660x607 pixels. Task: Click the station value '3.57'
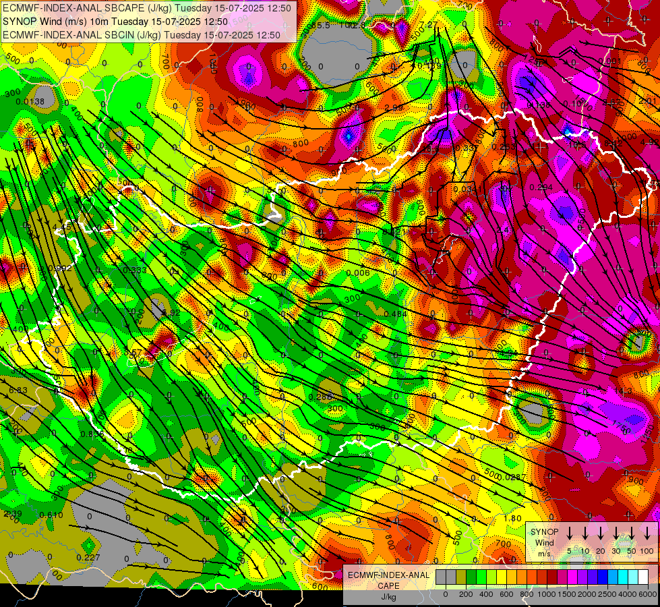pyautogui.click(x=133, y=353)
